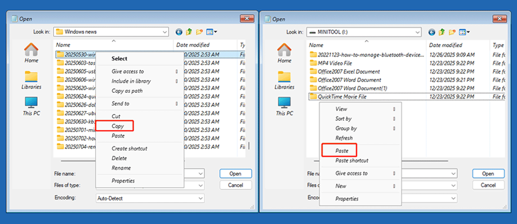Click vertical scrollbar in left file list
This screenshot has width=517, height=224.
pyautogui.click(x=249, y=146)
